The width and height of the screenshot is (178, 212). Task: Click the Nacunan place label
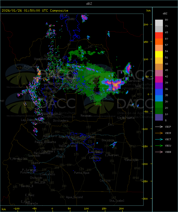pos(86,116)
